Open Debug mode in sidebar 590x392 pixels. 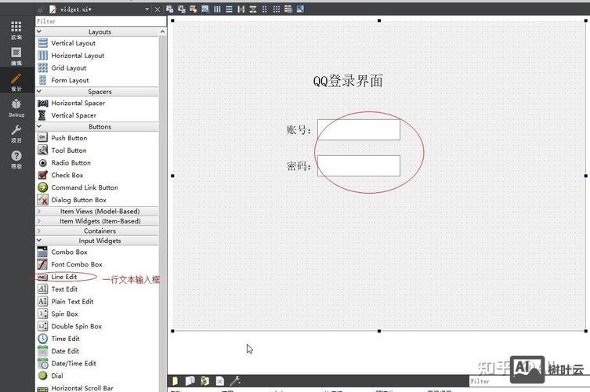coord(16,107)
